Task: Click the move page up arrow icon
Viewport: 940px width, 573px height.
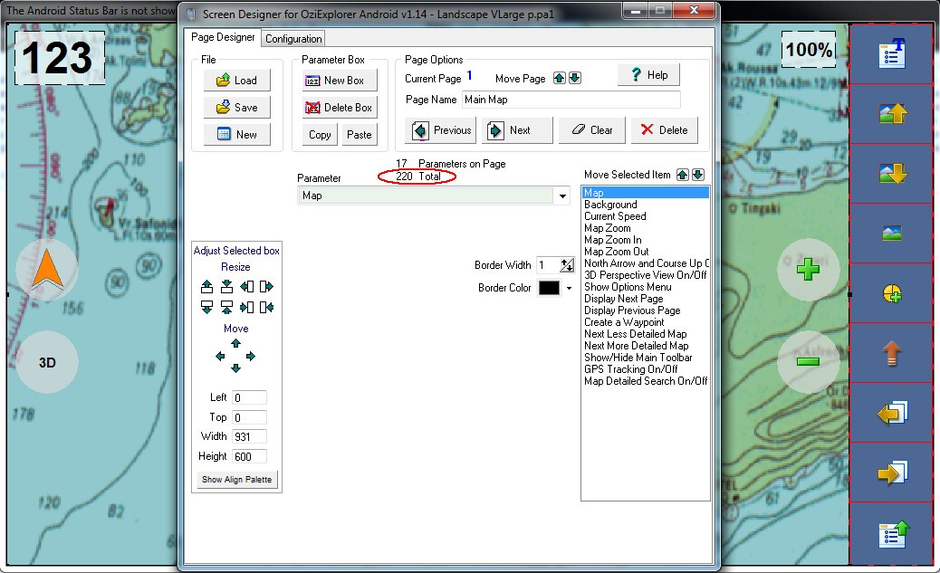Action: click(x=559, y=79)
